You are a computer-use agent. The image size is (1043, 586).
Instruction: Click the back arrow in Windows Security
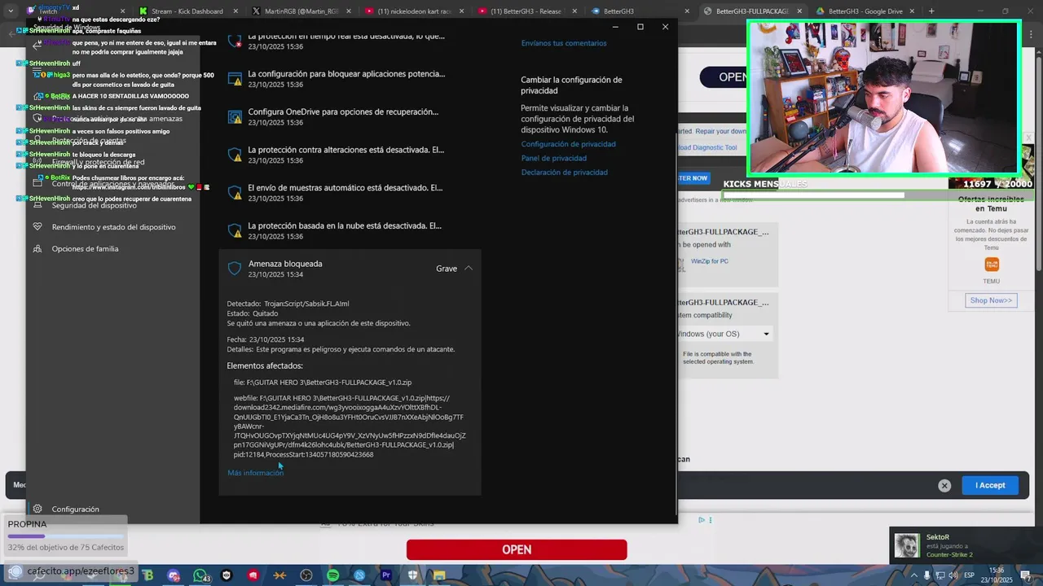37,46
